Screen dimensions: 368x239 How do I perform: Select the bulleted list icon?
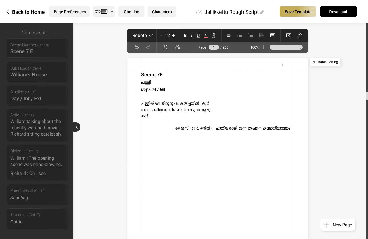pos(239,35)
